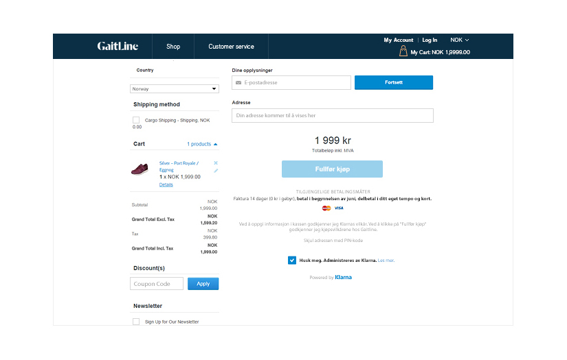
Task: Open the shopping bag cart icon
Action: pos(403,51)
